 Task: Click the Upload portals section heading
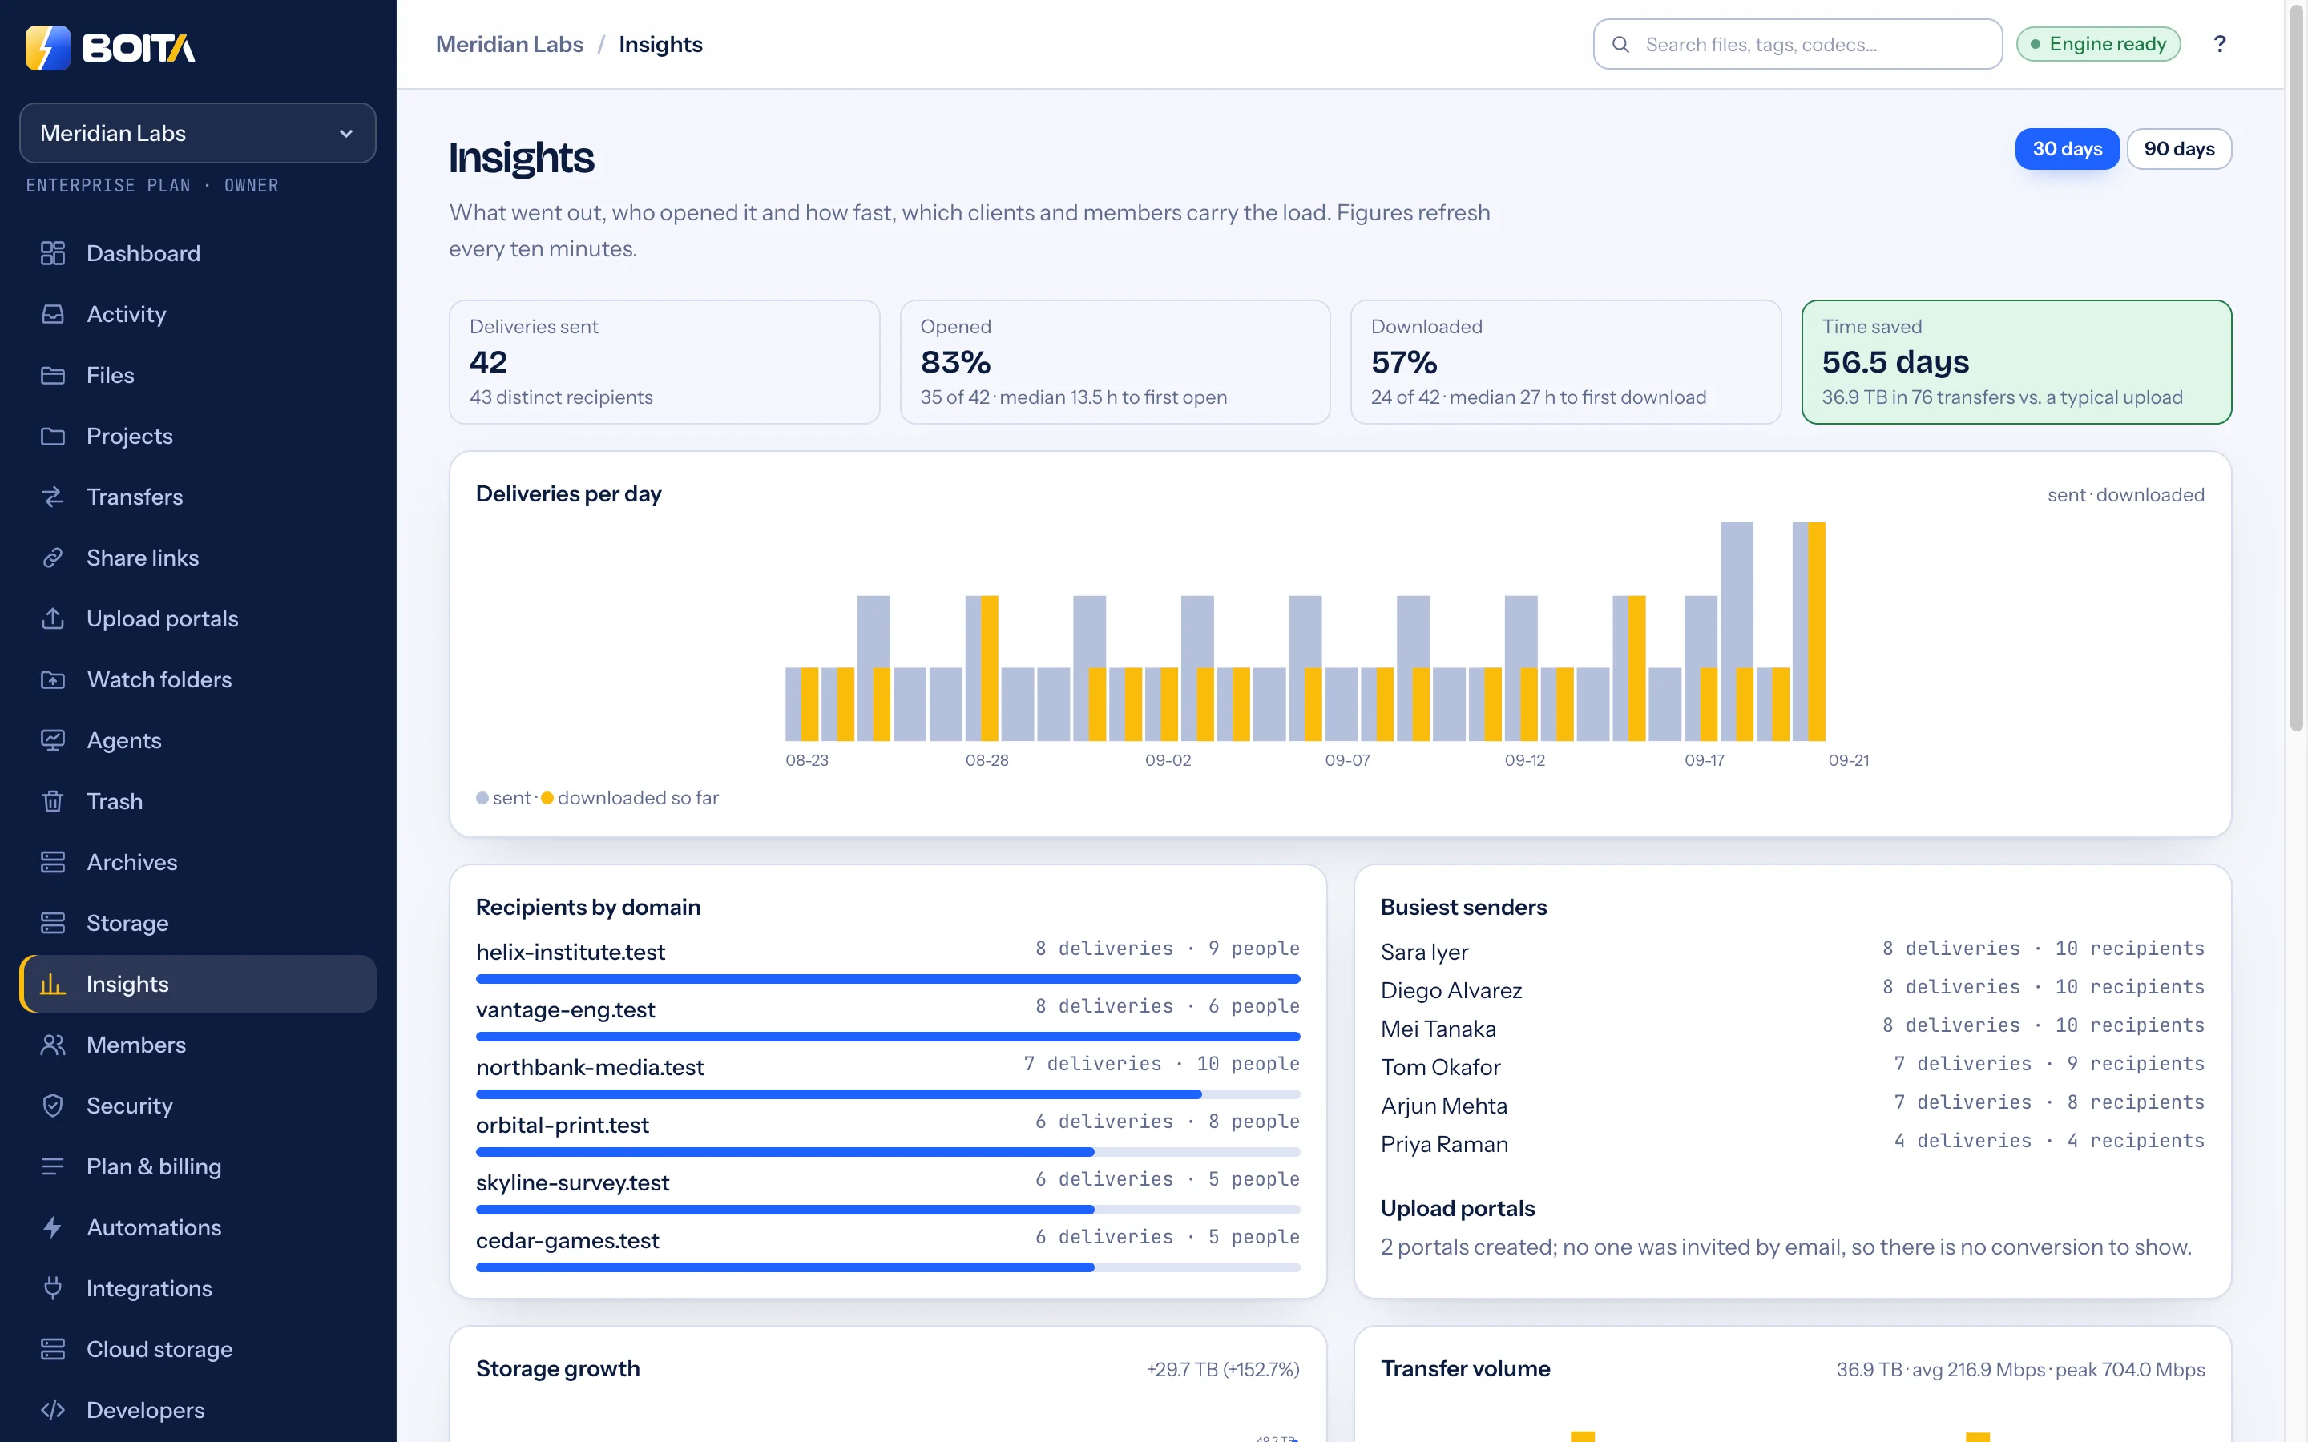click(x=1457, y=1208)
